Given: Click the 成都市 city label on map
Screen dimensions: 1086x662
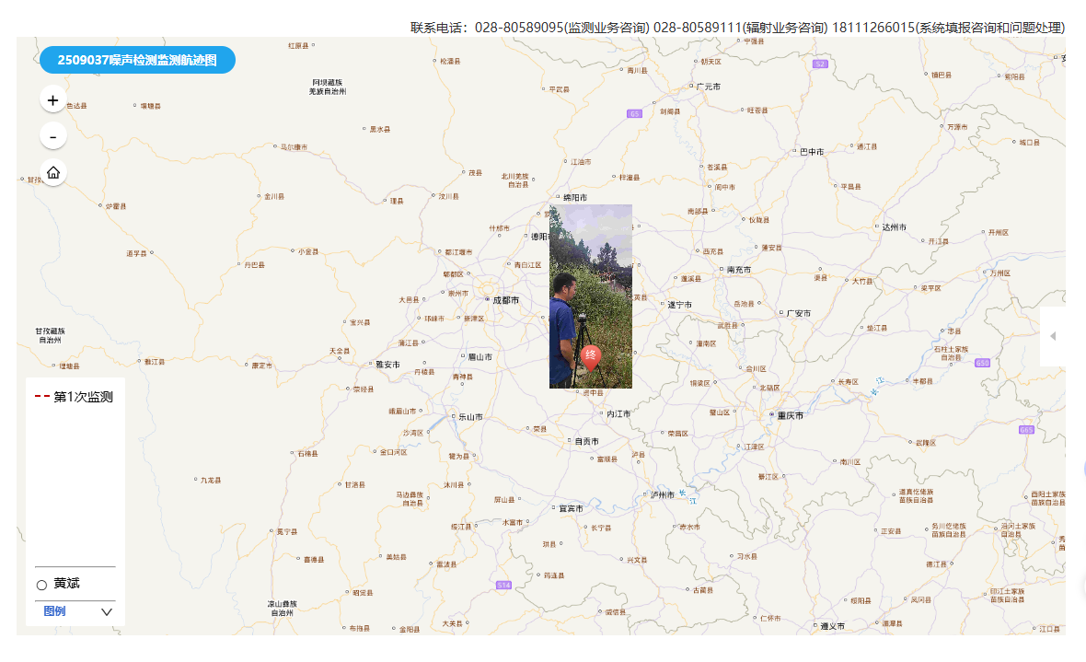Looking at the screenshot, I should (x=505, y=300).
